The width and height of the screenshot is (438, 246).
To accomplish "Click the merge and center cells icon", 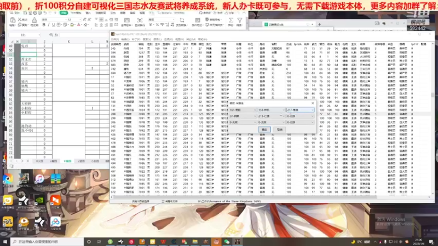I will point(126,20).
